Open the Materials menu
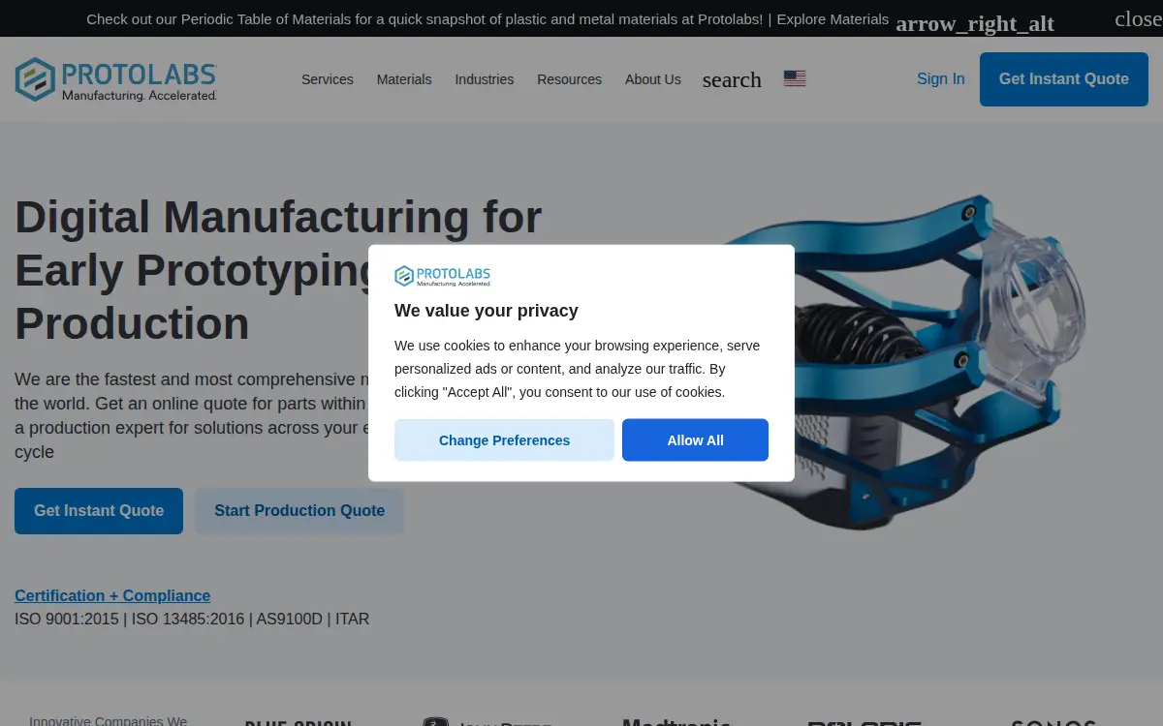Screen dimensions: 1163x726 (x=404, y=79)
